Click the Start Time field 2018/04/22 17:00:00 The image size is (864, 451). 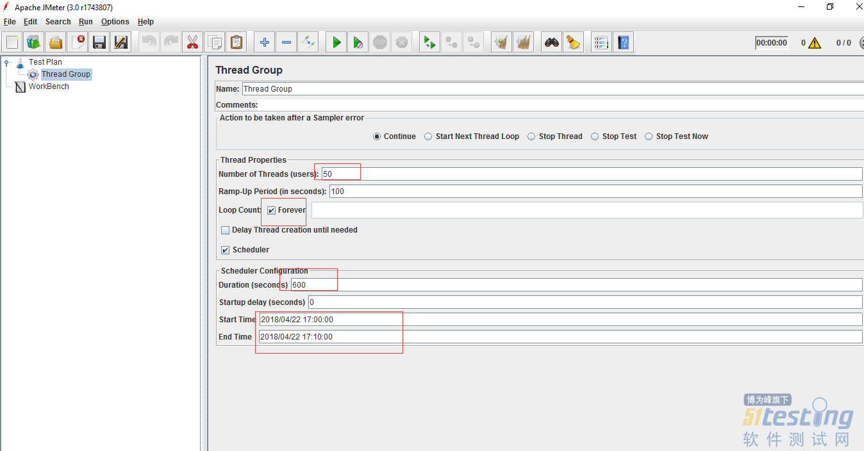pyautogui.click(x=561, y=320)
